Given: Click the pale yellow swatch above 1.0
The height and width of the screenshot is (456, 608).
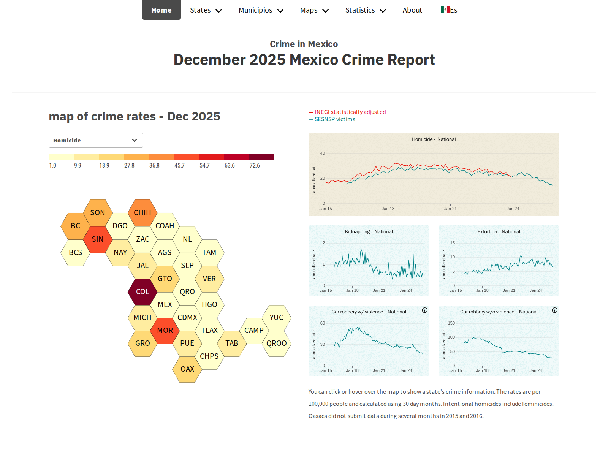Looking at the screenshot, I should [61, 157].
